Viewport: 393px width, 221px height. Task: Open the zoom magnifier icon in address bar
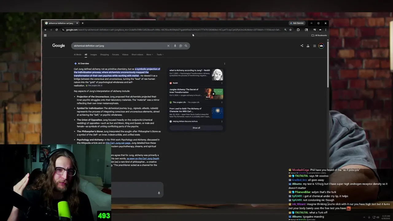(x=285, y=30)
